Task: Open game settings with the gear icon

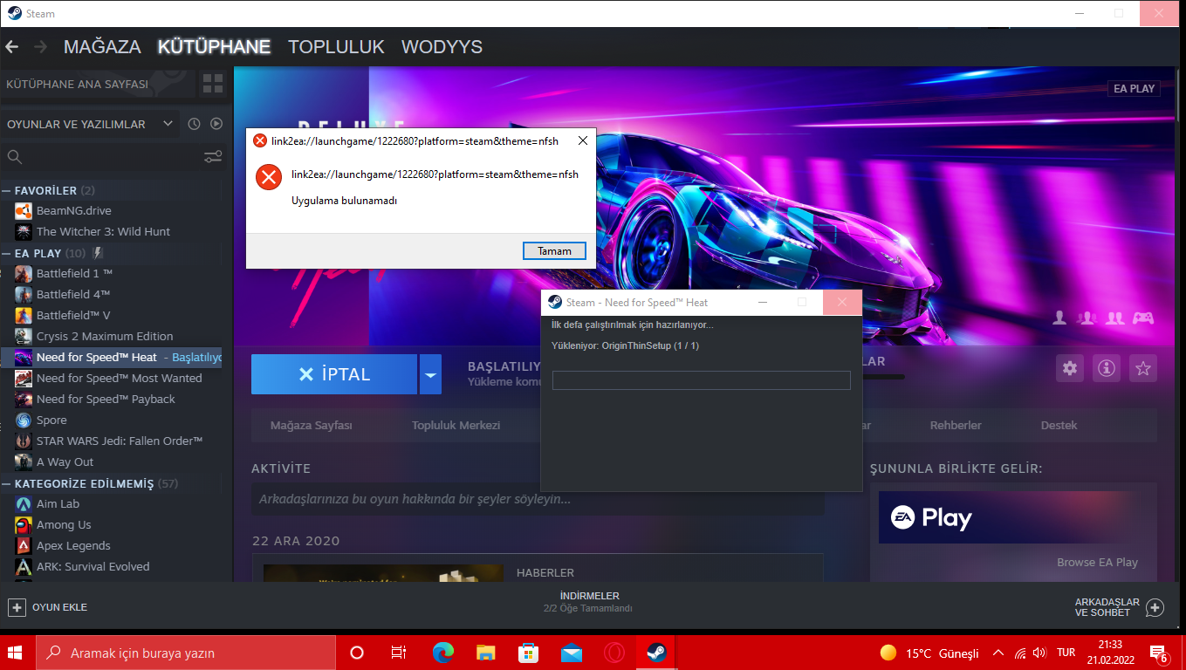Action: (1070, 368)
